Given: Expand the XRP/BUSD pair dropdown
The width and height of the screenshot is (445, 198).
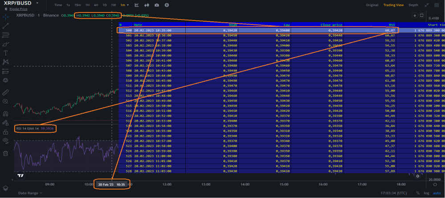Looking at the screenshot, I should tap(37, 3).
